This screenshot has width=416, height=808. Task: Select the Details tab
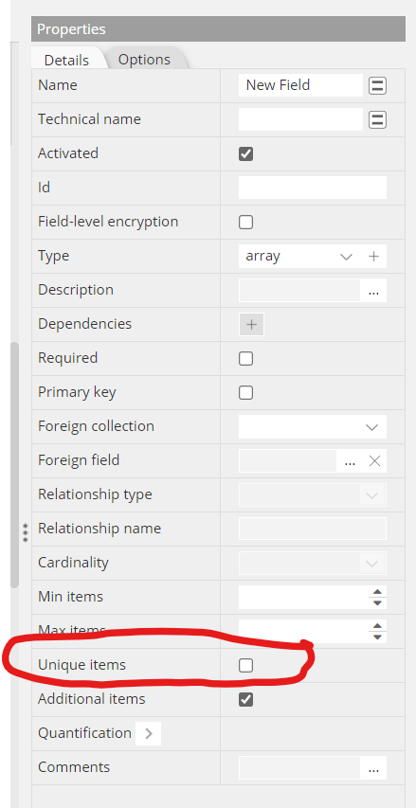click(66, 60)
